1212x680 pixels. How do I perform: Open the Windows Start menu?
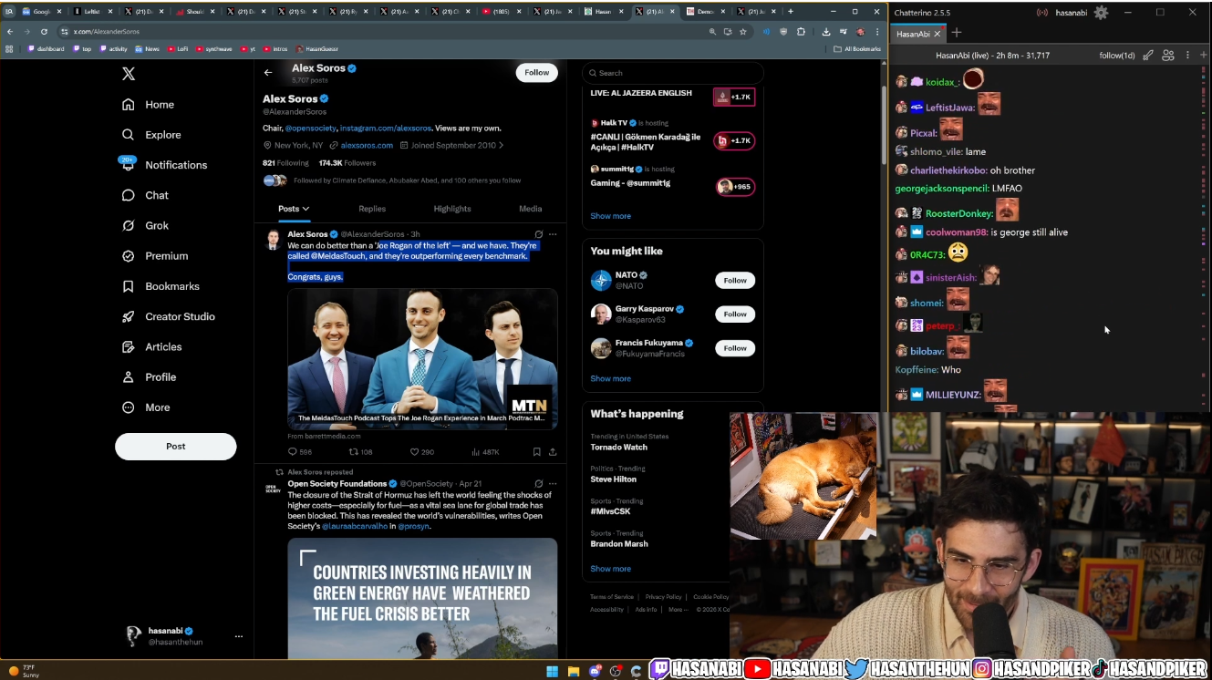point(552,672)
